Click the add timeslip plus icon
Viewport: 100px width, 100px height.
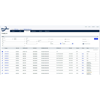tap(2, 51)
